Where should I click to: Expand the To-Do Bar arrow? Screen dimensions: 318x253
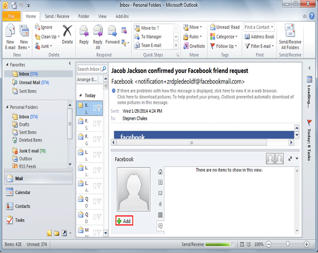[x=310, y=68]
